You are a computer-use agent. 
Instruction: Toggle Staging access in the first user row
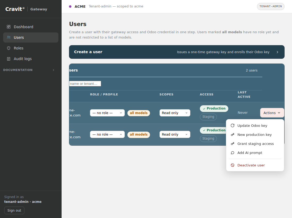click(x=208, y=117)
